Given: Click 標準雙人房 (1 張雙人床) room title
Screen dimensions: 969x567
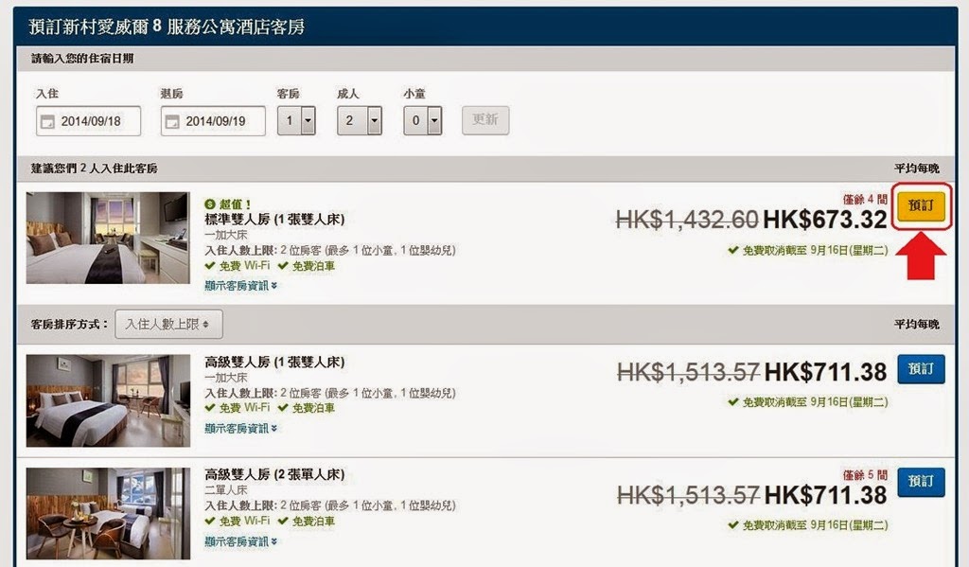Looking at the screenshot, I should coord(275,220).
